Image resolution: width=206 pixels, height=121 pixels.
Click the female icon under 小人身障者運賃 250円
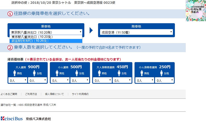coord(162,73)
